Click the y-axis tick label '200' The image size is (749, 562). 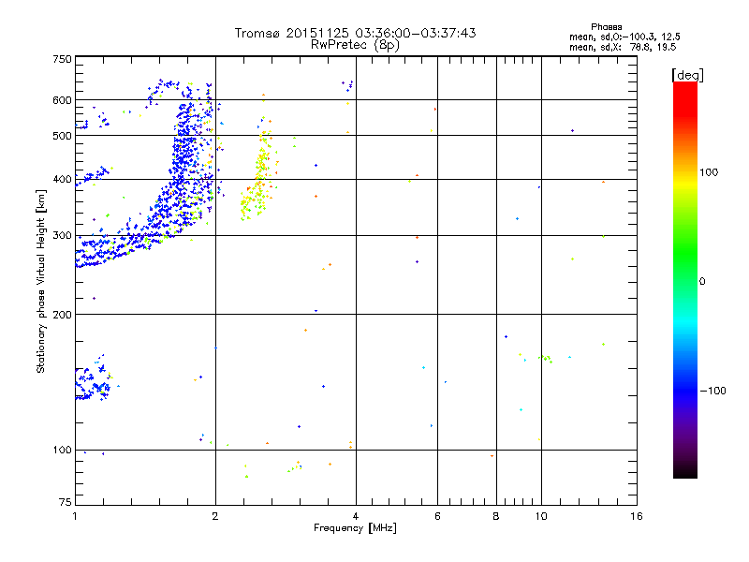(62, 315)
